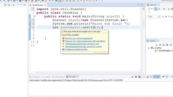Toggle Scroll Lock in Console toolbar
The width and height of the screenshot is (173, 97).
148,77
